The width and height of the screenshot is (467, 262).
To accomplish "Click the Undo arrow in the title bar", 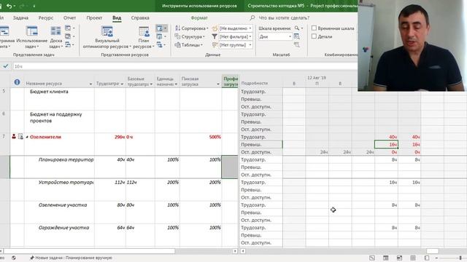I will (9, 6).
